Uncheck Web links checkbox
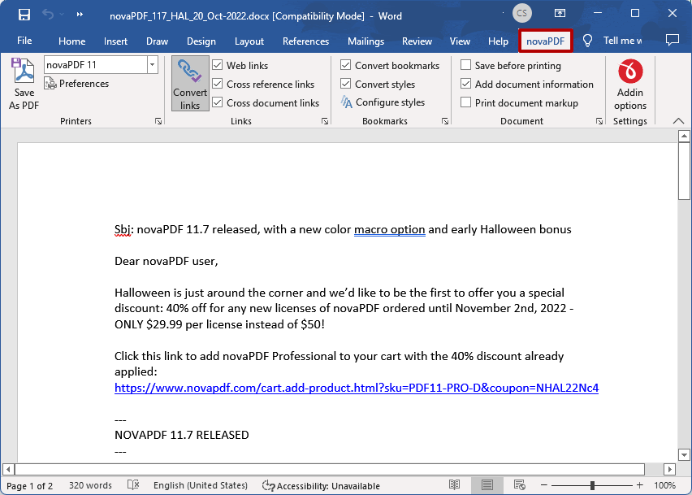The image size is (692, 495). [218, 65]
